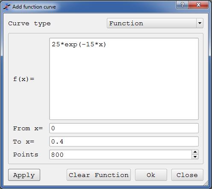Screen dimensions: 212x189
Task: Click the Apply button
Action: click(x=24, y=175)
